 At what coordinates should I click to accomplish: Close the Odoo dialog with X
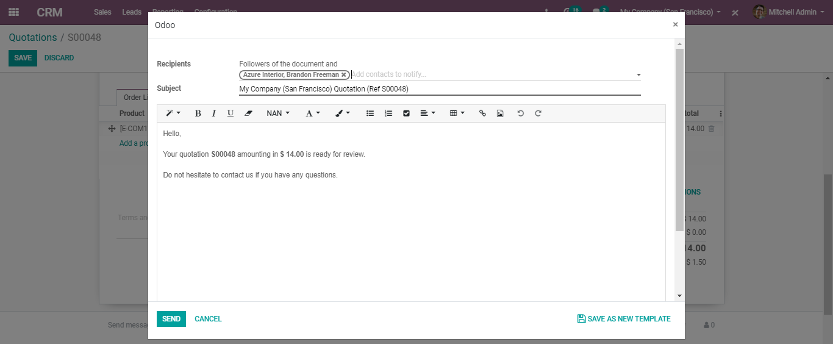(675, 24)
